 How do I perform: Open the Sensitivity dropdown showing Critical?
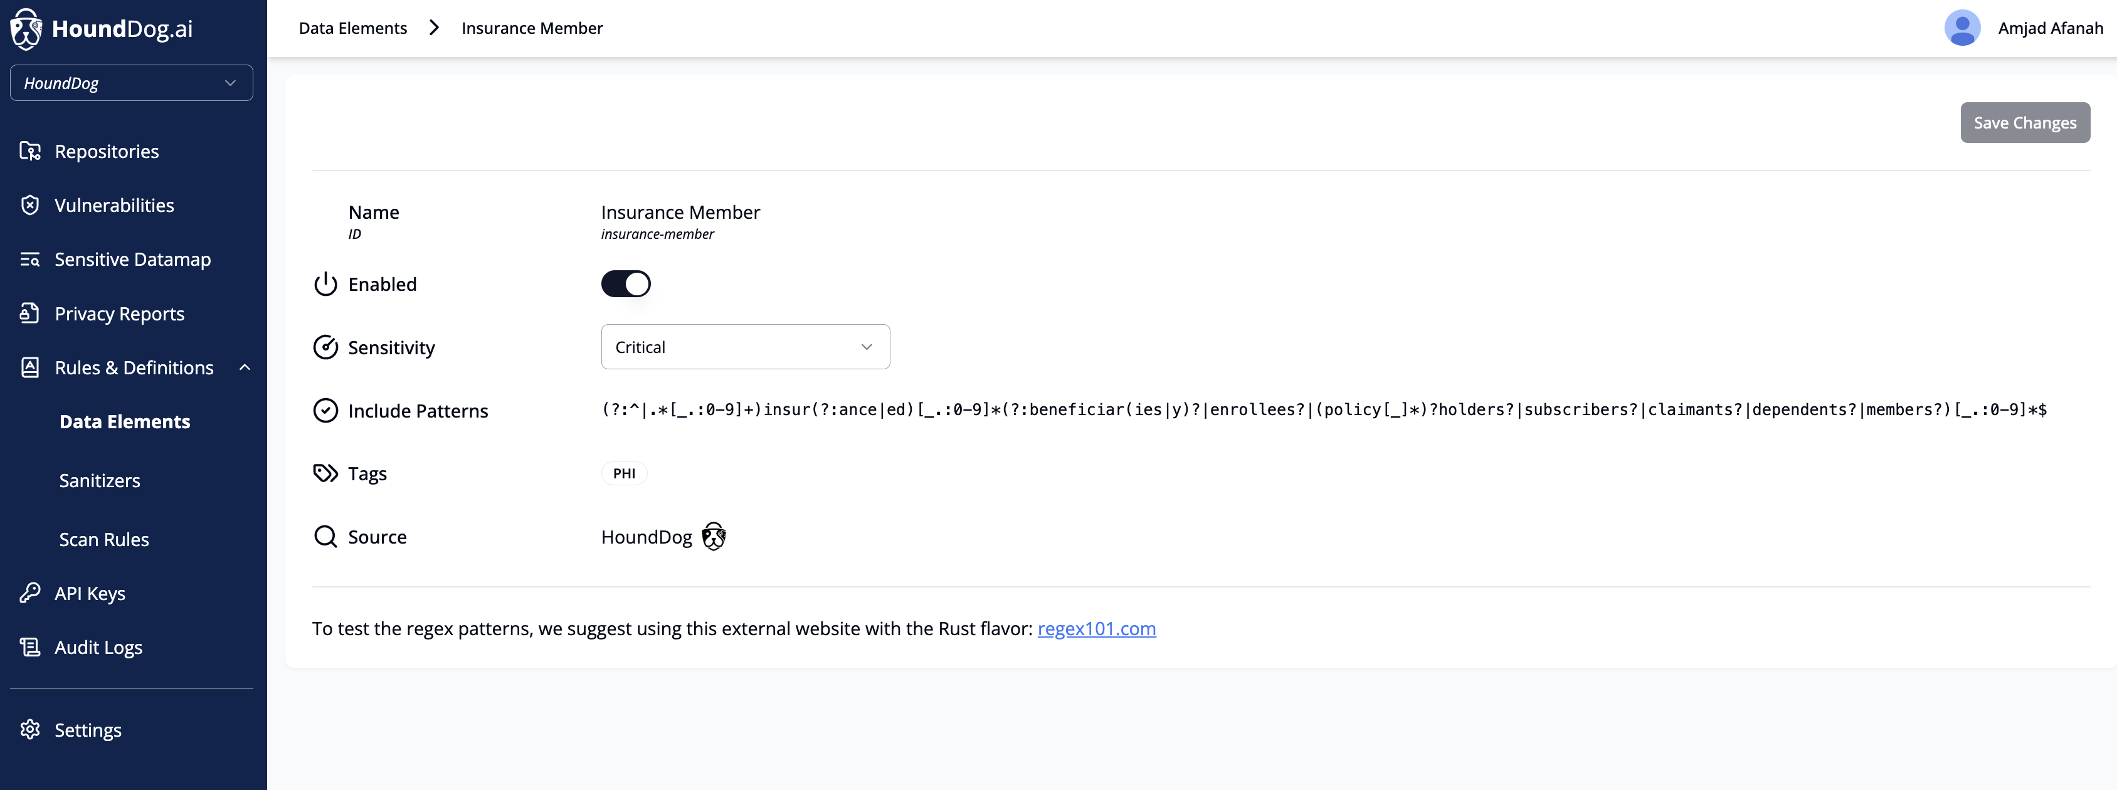[744, 347]
